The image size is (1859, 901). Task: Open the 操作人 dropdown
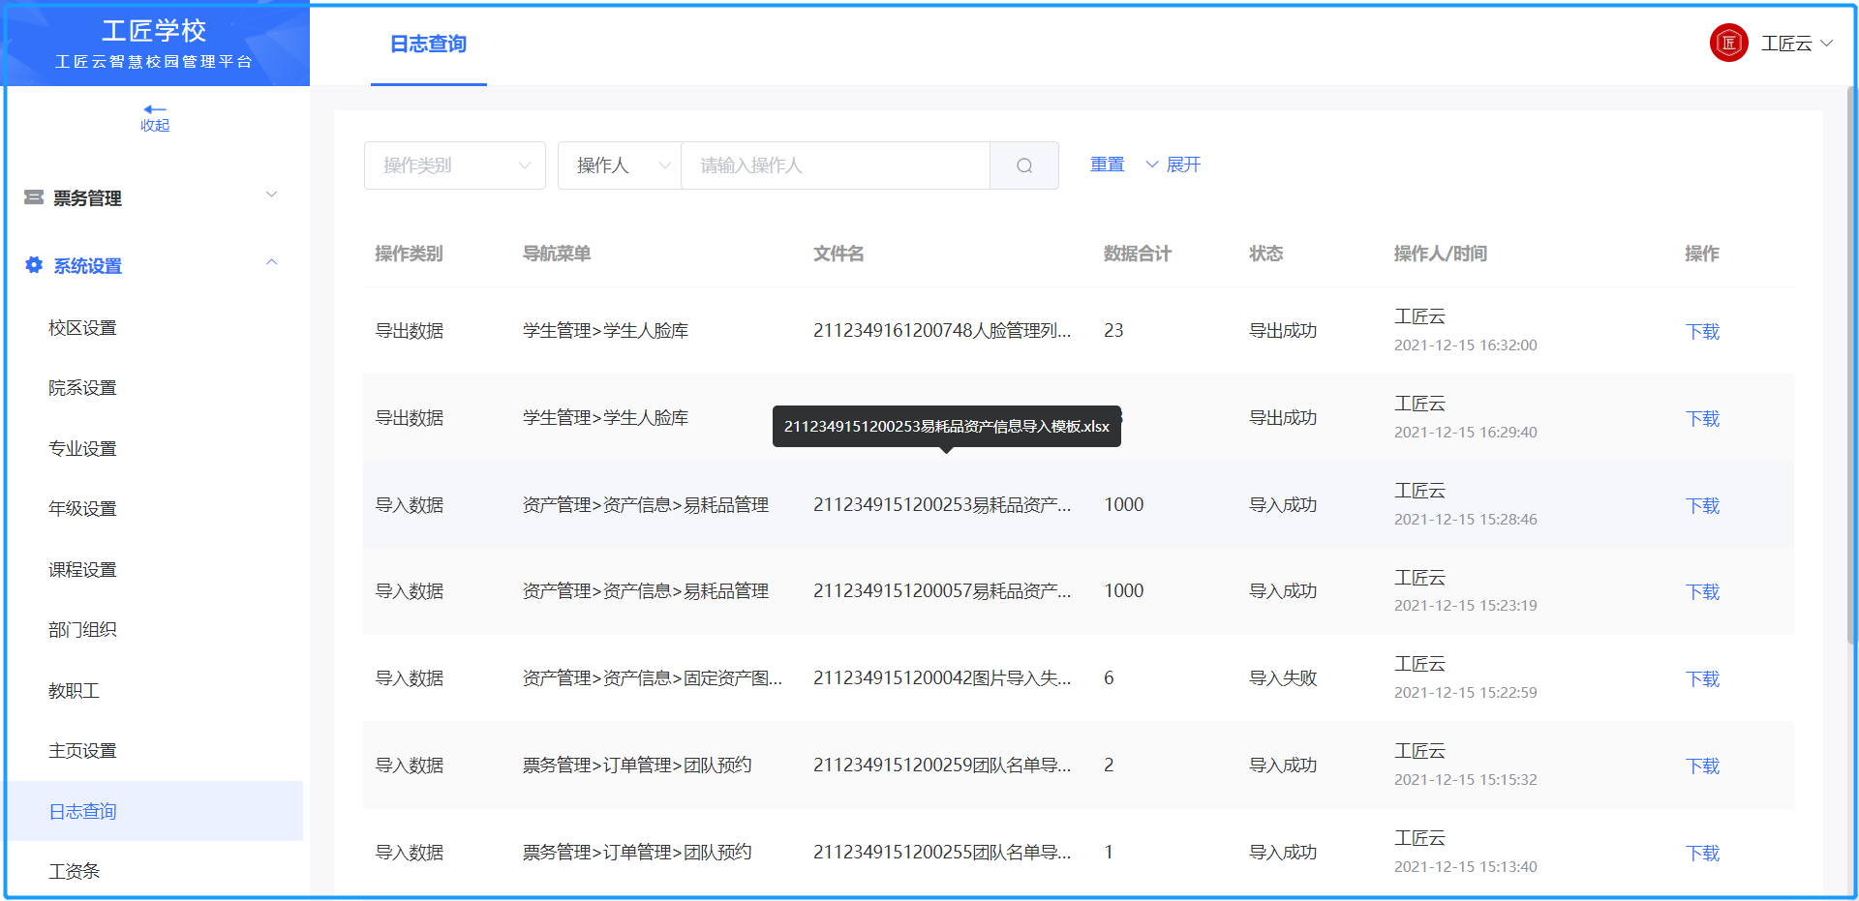pyautogui.click(x=619, y=165)
